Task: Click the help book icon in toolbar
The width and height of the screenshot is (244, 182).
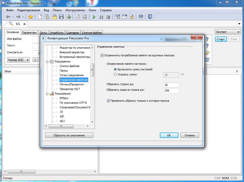Action: click(x=150, y=17)
